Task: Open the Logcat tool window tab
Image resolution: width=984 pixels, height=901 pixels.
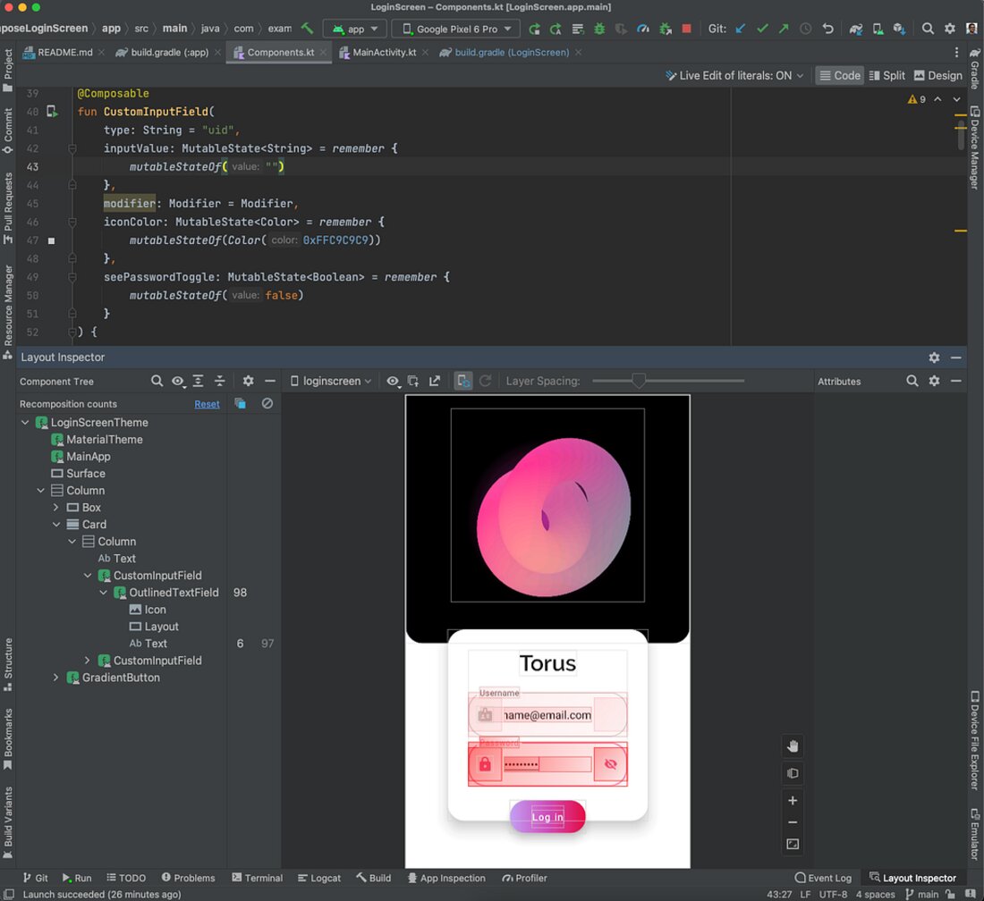Action: [x=319, y=878]
